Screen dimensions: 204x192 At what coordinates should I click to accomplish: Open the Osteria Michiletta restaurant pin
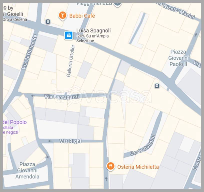click(110, 167)
